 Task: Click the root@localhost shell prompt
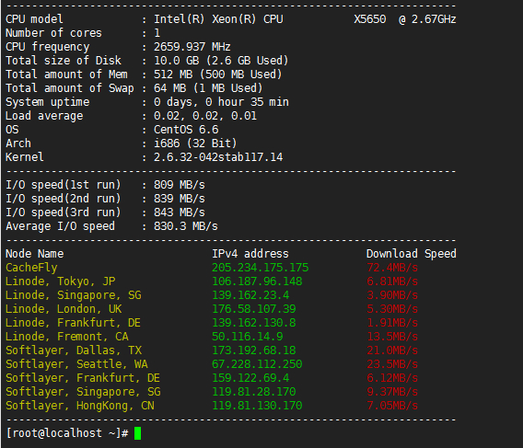67,433
